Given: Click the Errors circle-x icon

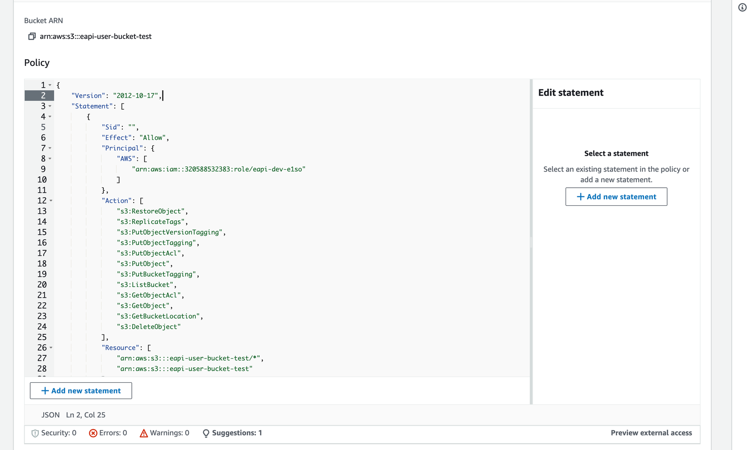Looking at the screenshot, I should [93, 433].
